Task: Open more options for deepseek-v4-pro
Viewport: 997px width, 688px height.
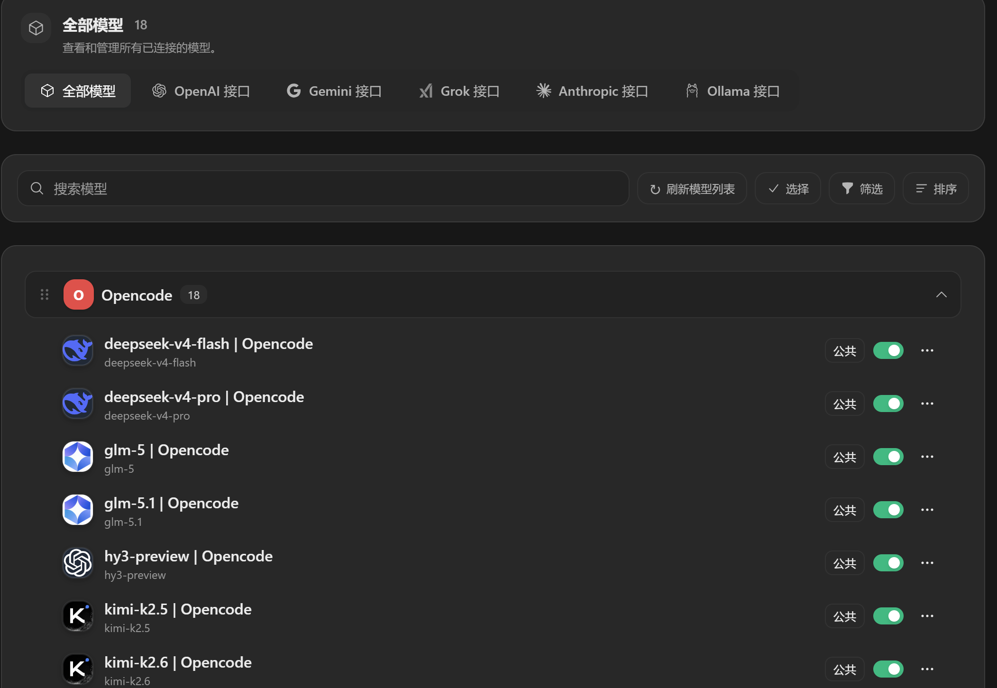Action: (927, 404)
